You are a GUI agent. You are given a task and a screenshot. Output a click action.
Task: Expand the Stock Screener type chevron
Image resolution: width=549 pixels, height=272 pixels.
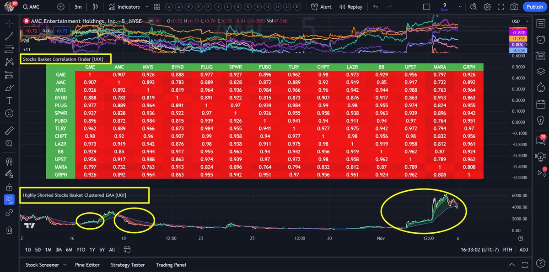pos(65,265)
